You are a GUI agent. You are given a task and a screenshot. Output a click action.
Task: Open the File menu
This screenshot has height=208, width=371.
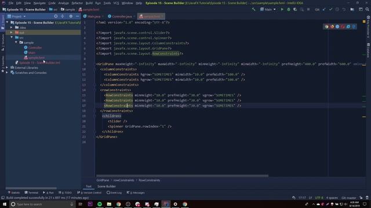[11, 3]
